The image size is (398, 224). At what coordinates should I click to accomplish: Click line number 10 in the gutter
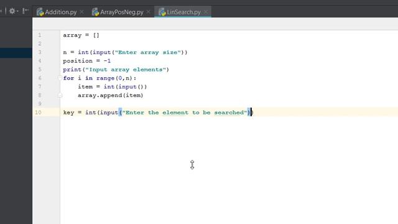point(38,112)
